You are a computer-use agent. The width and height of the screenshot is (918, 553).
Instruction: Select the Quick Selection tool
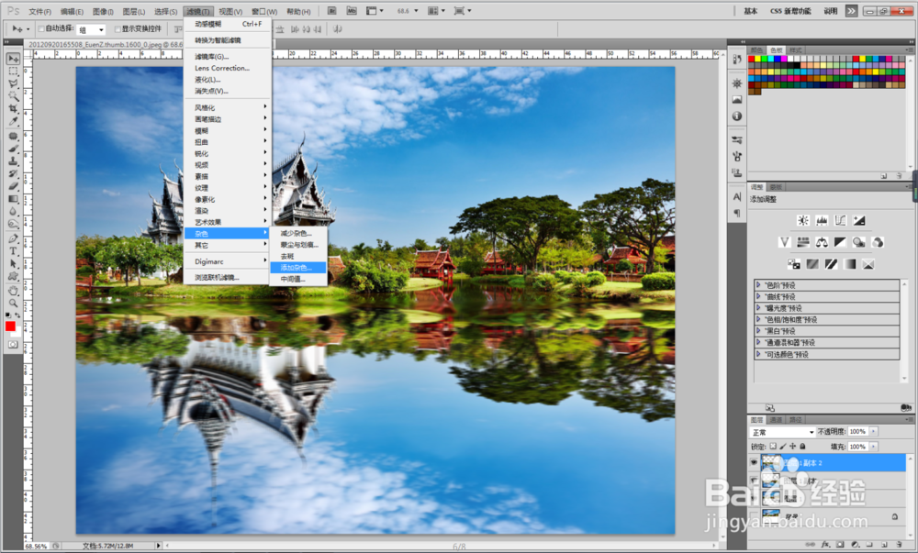pyautogui.click(x=13, y=96)
